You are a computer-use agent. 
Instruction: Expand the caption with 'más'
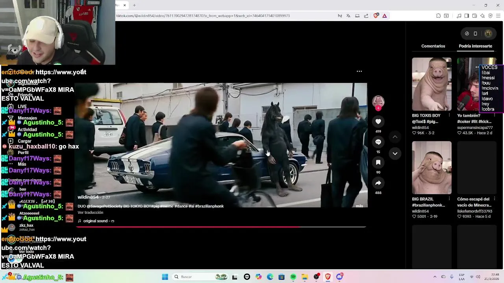pyautogui.click(x=359, y=206)
